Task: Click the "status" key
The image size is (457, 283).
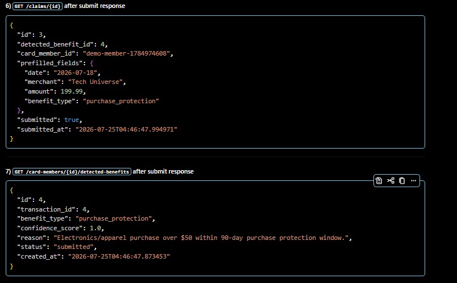Action: pyautogui.click(x=31, y=247)
